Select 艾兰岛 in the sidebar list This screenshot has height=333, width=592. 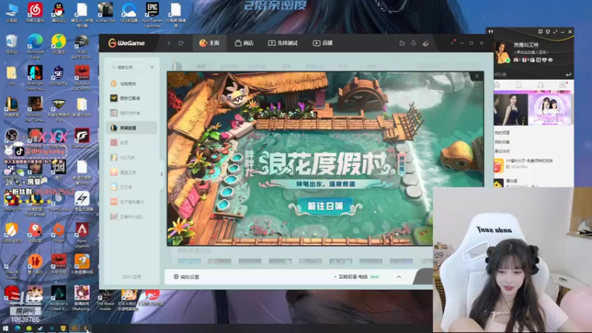[132, 187]
